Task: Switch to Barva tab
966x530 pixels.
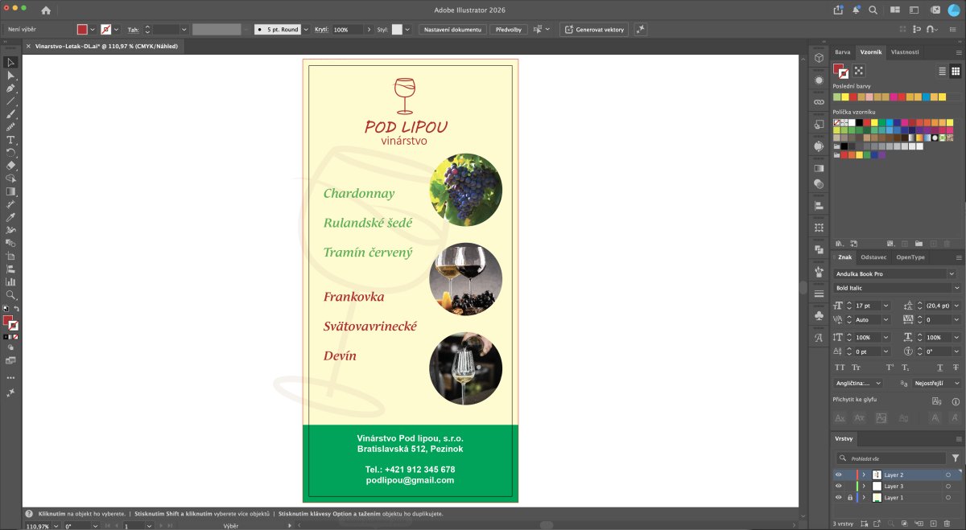Action: pos(842,51)
